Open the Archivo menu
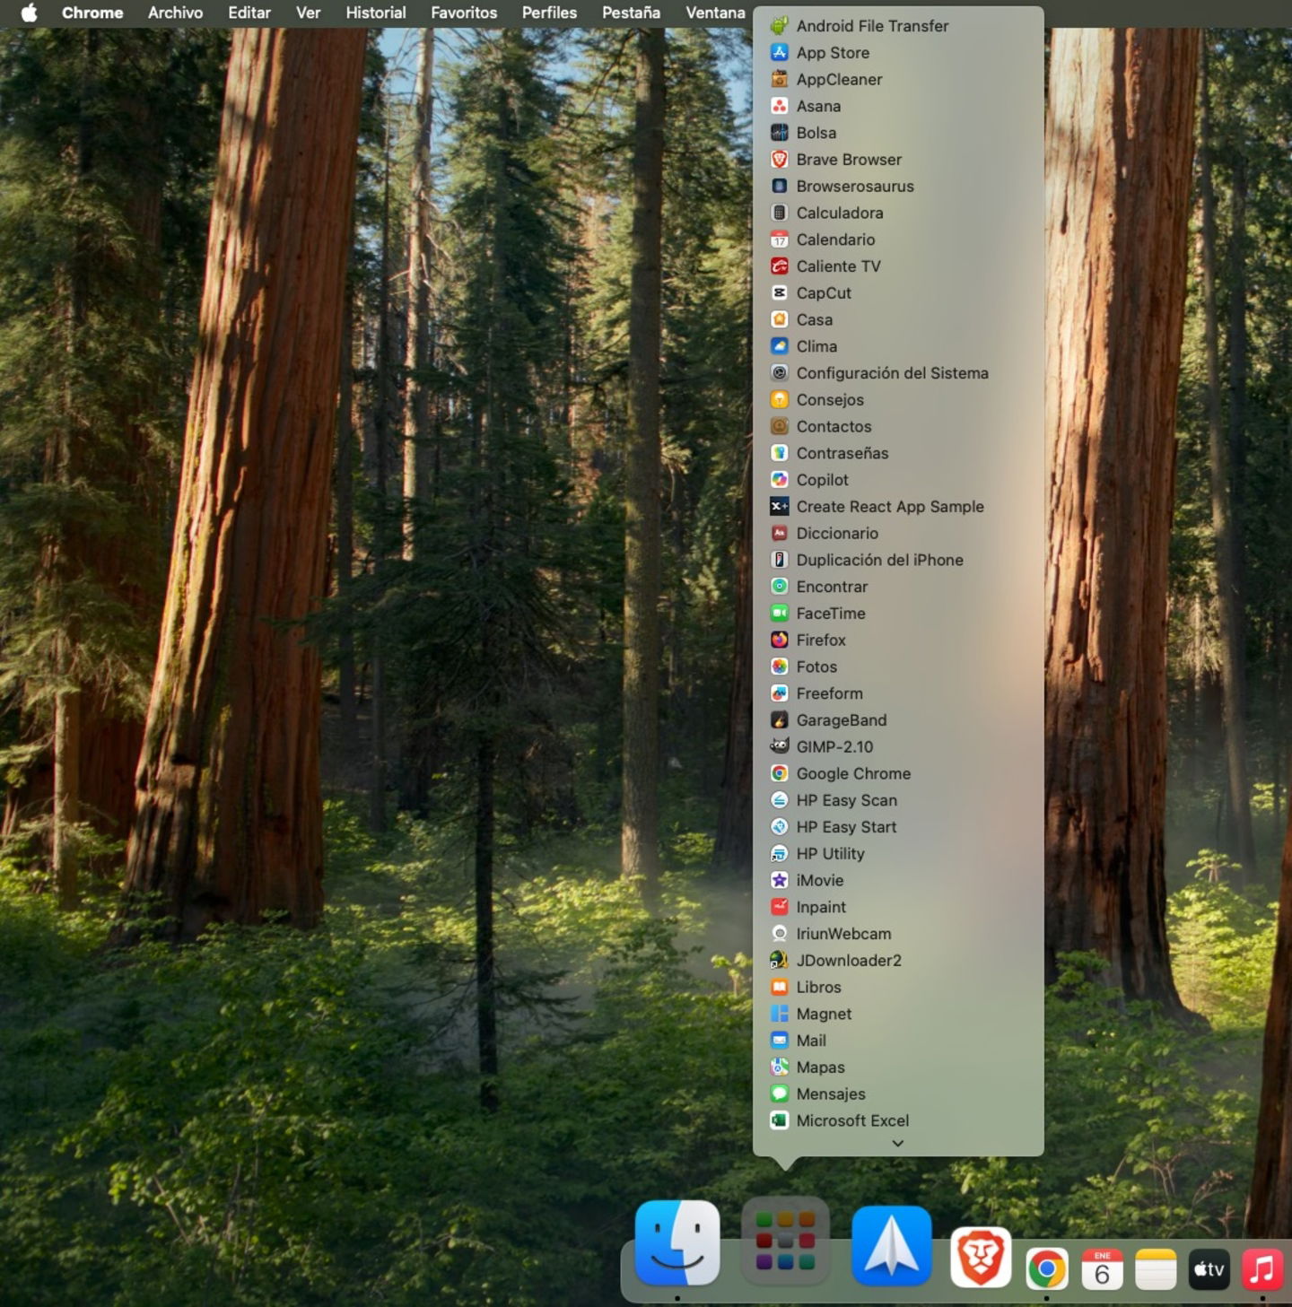This screenshot has width=1292, height=1307. pos(175,13)
